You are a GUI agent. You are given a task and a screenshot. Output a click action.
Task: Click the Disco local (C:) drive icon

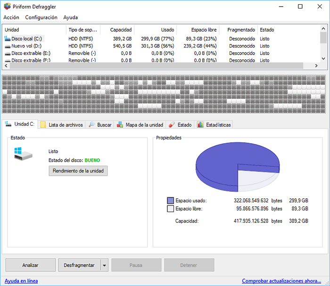click(8, 39)
